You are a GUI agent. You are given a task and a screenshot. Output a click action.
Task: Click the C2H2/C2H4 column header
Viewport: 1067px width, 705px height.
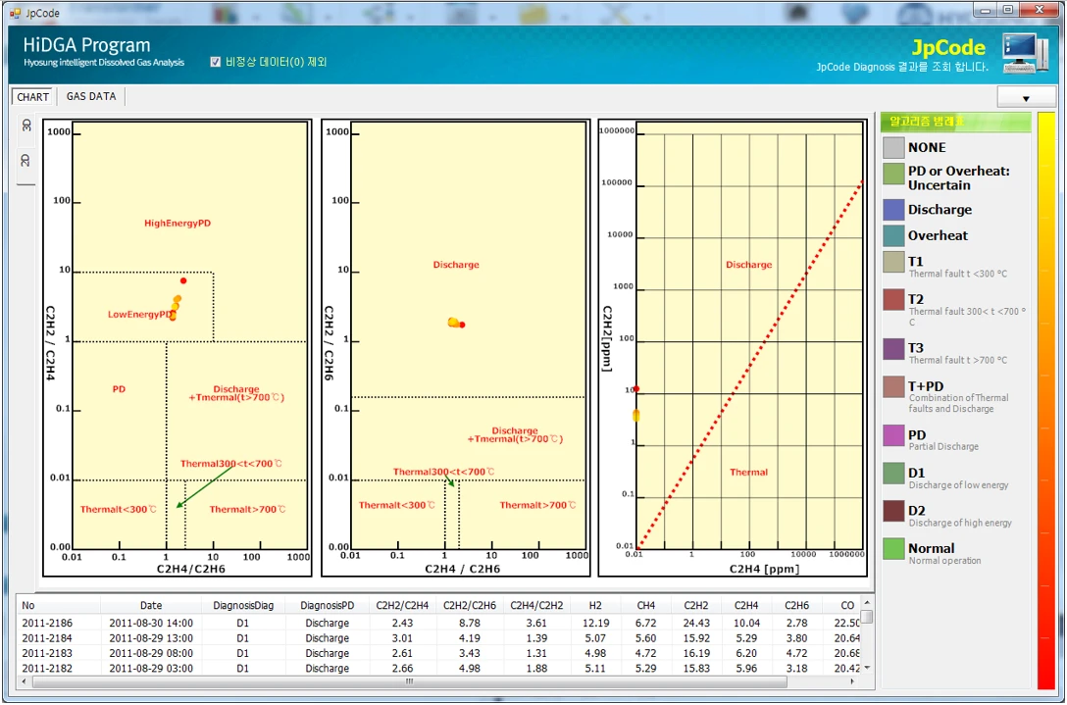pyautogui.click(x=402, y=605)
